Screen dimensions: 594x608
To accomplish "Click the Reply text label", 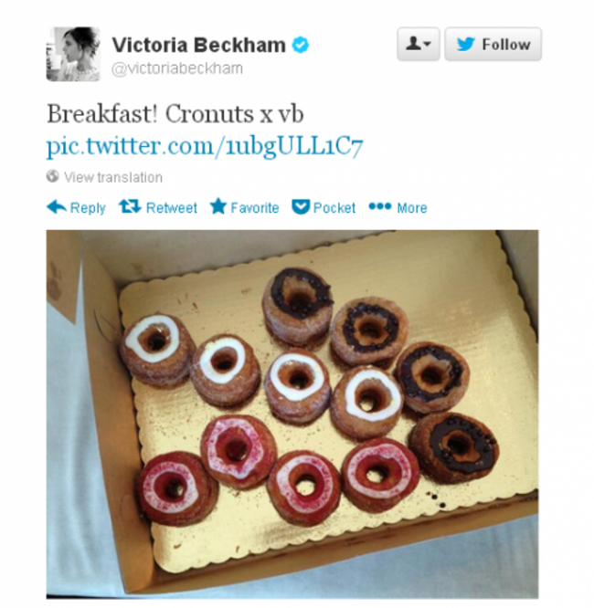I will [88, 208].
